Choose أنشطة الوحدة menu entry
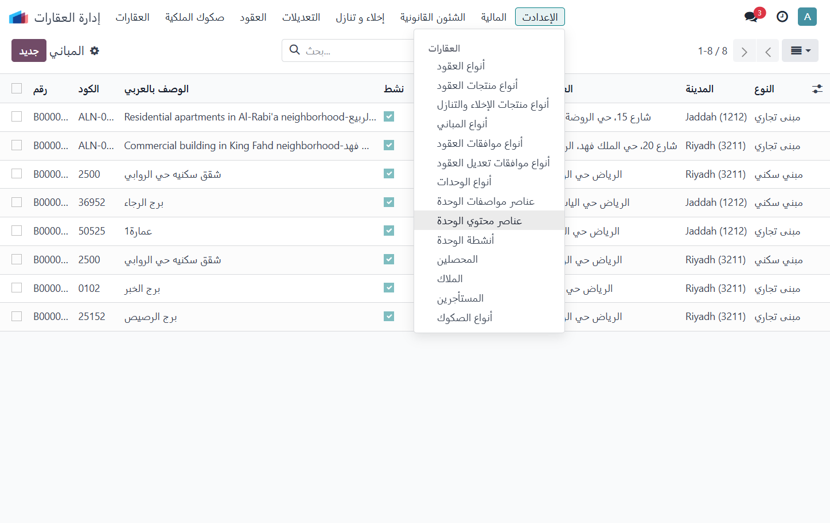Image resolution: width=830 pixels, height=523 pixels. coord(489,240)
